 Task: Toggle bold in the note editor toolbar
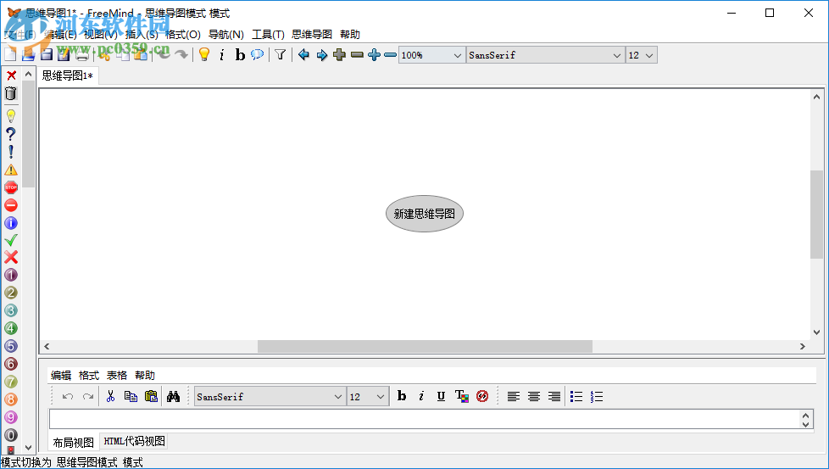(402, 395)
